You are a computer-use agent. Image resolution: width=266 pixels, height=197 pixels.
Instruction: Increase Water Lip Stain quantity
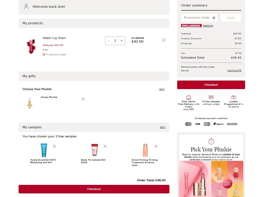pyautogui.click(x=121, y=41)
